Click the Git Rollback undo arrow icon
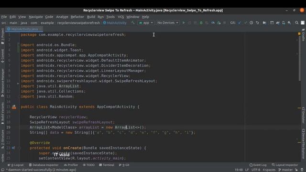 point(257,23)
